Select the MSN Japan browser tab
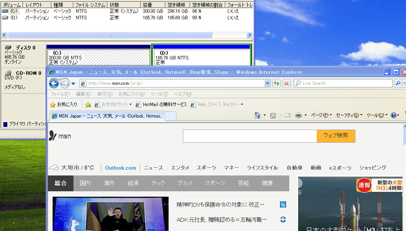 click(x=107, y=116)
